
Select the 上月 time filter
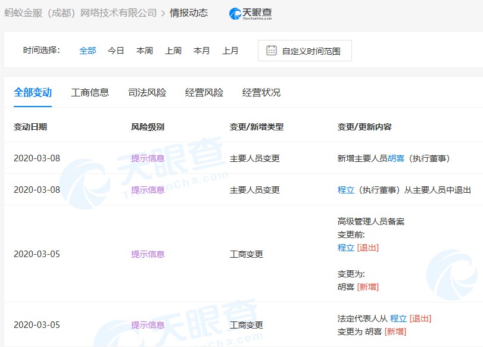pyautogui.click(x=230, y=51)
